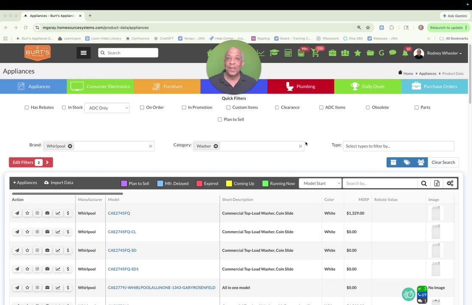
Task: Check the Clearance filter
Action: click(277, 107)
